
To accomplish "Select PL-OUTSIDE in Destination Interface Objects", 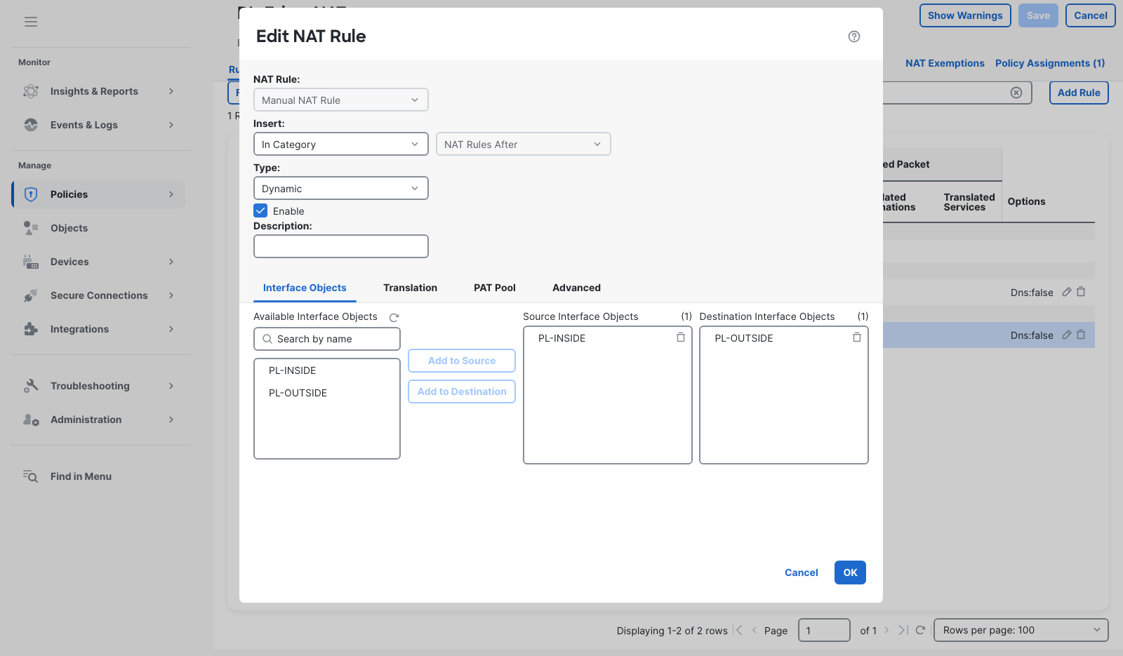I will 744,338.
